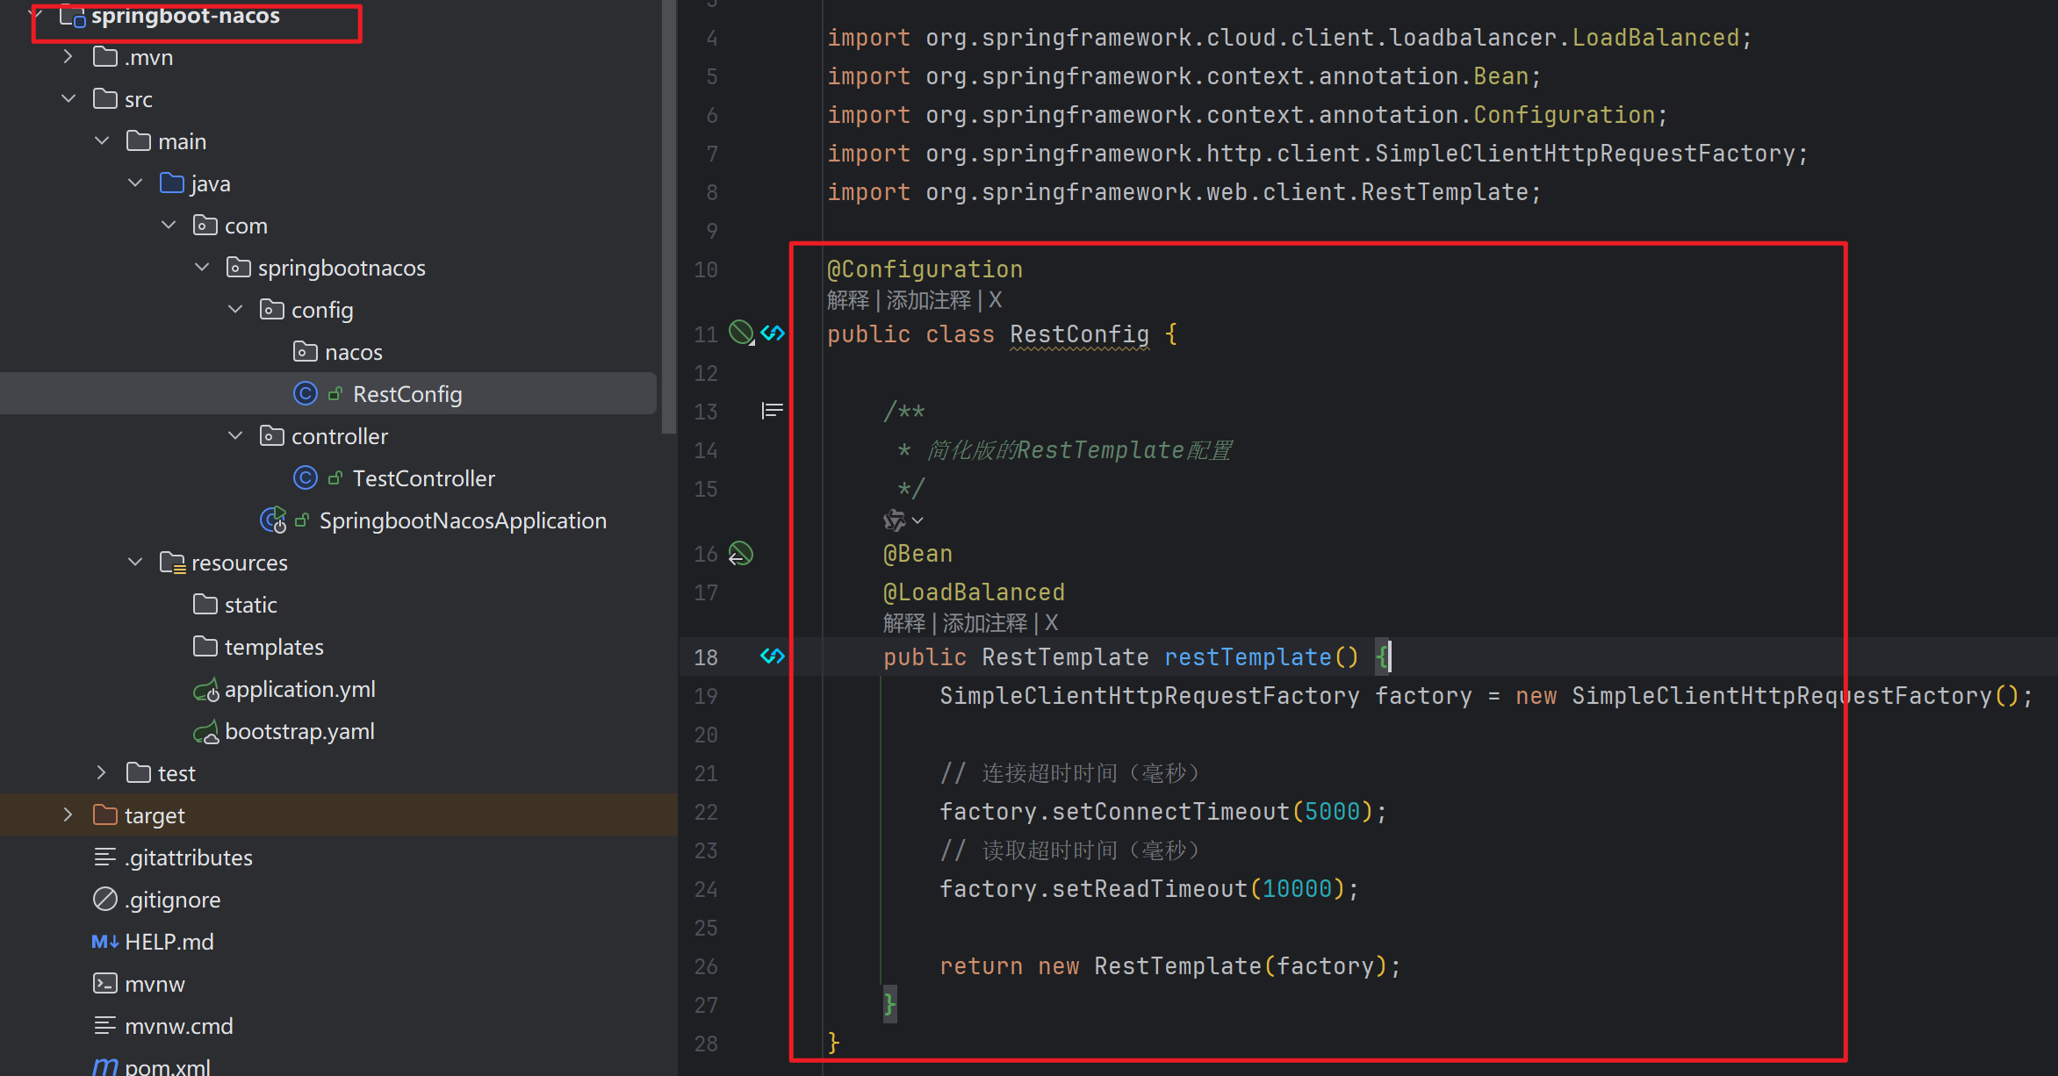Screen dimensions: 2058x1076
Task: Click 添加注释 hint above restTemplate method
Action: pos(984,623)
